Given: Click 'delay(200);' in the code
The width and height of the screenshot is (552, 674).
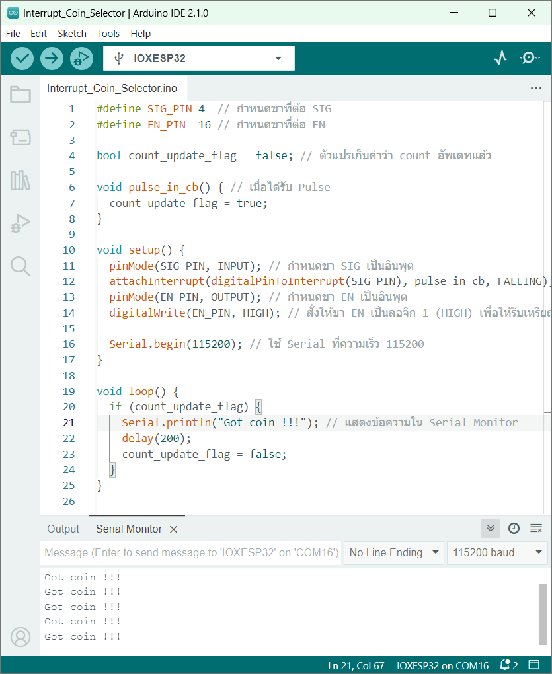Looking at the screenshot, I should 157,439.
